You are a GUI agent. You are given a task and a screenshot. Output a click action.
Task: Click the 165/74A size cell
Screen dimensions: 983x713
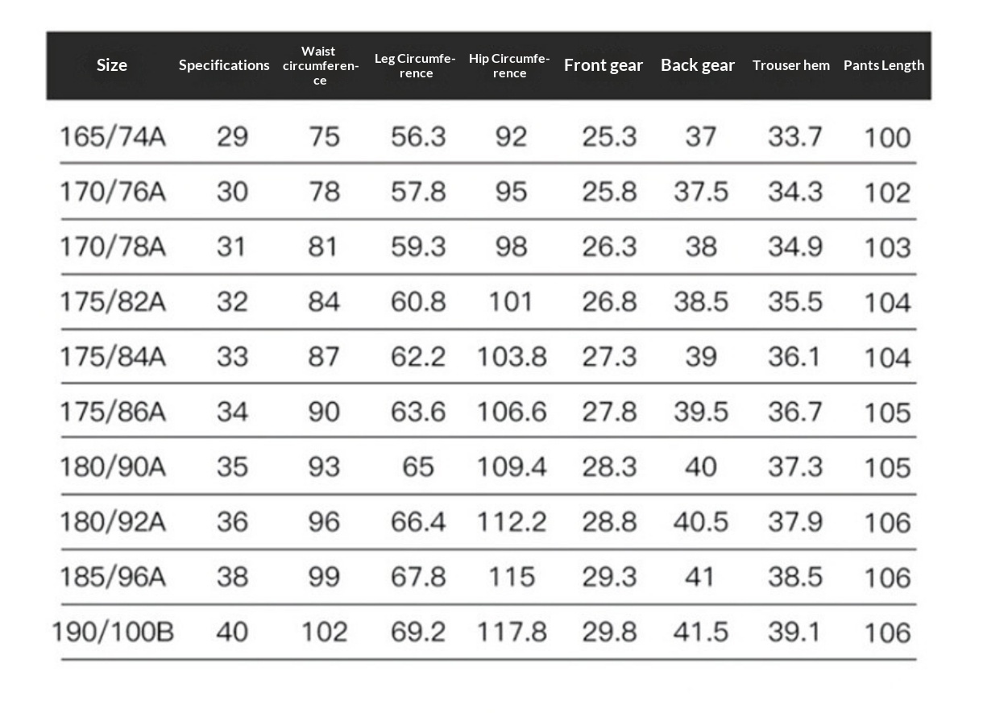113,137
